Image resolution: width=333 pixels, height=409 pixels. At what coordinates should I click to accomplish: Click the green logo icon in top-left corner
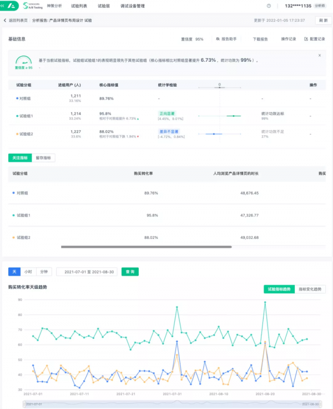point(10,6)
